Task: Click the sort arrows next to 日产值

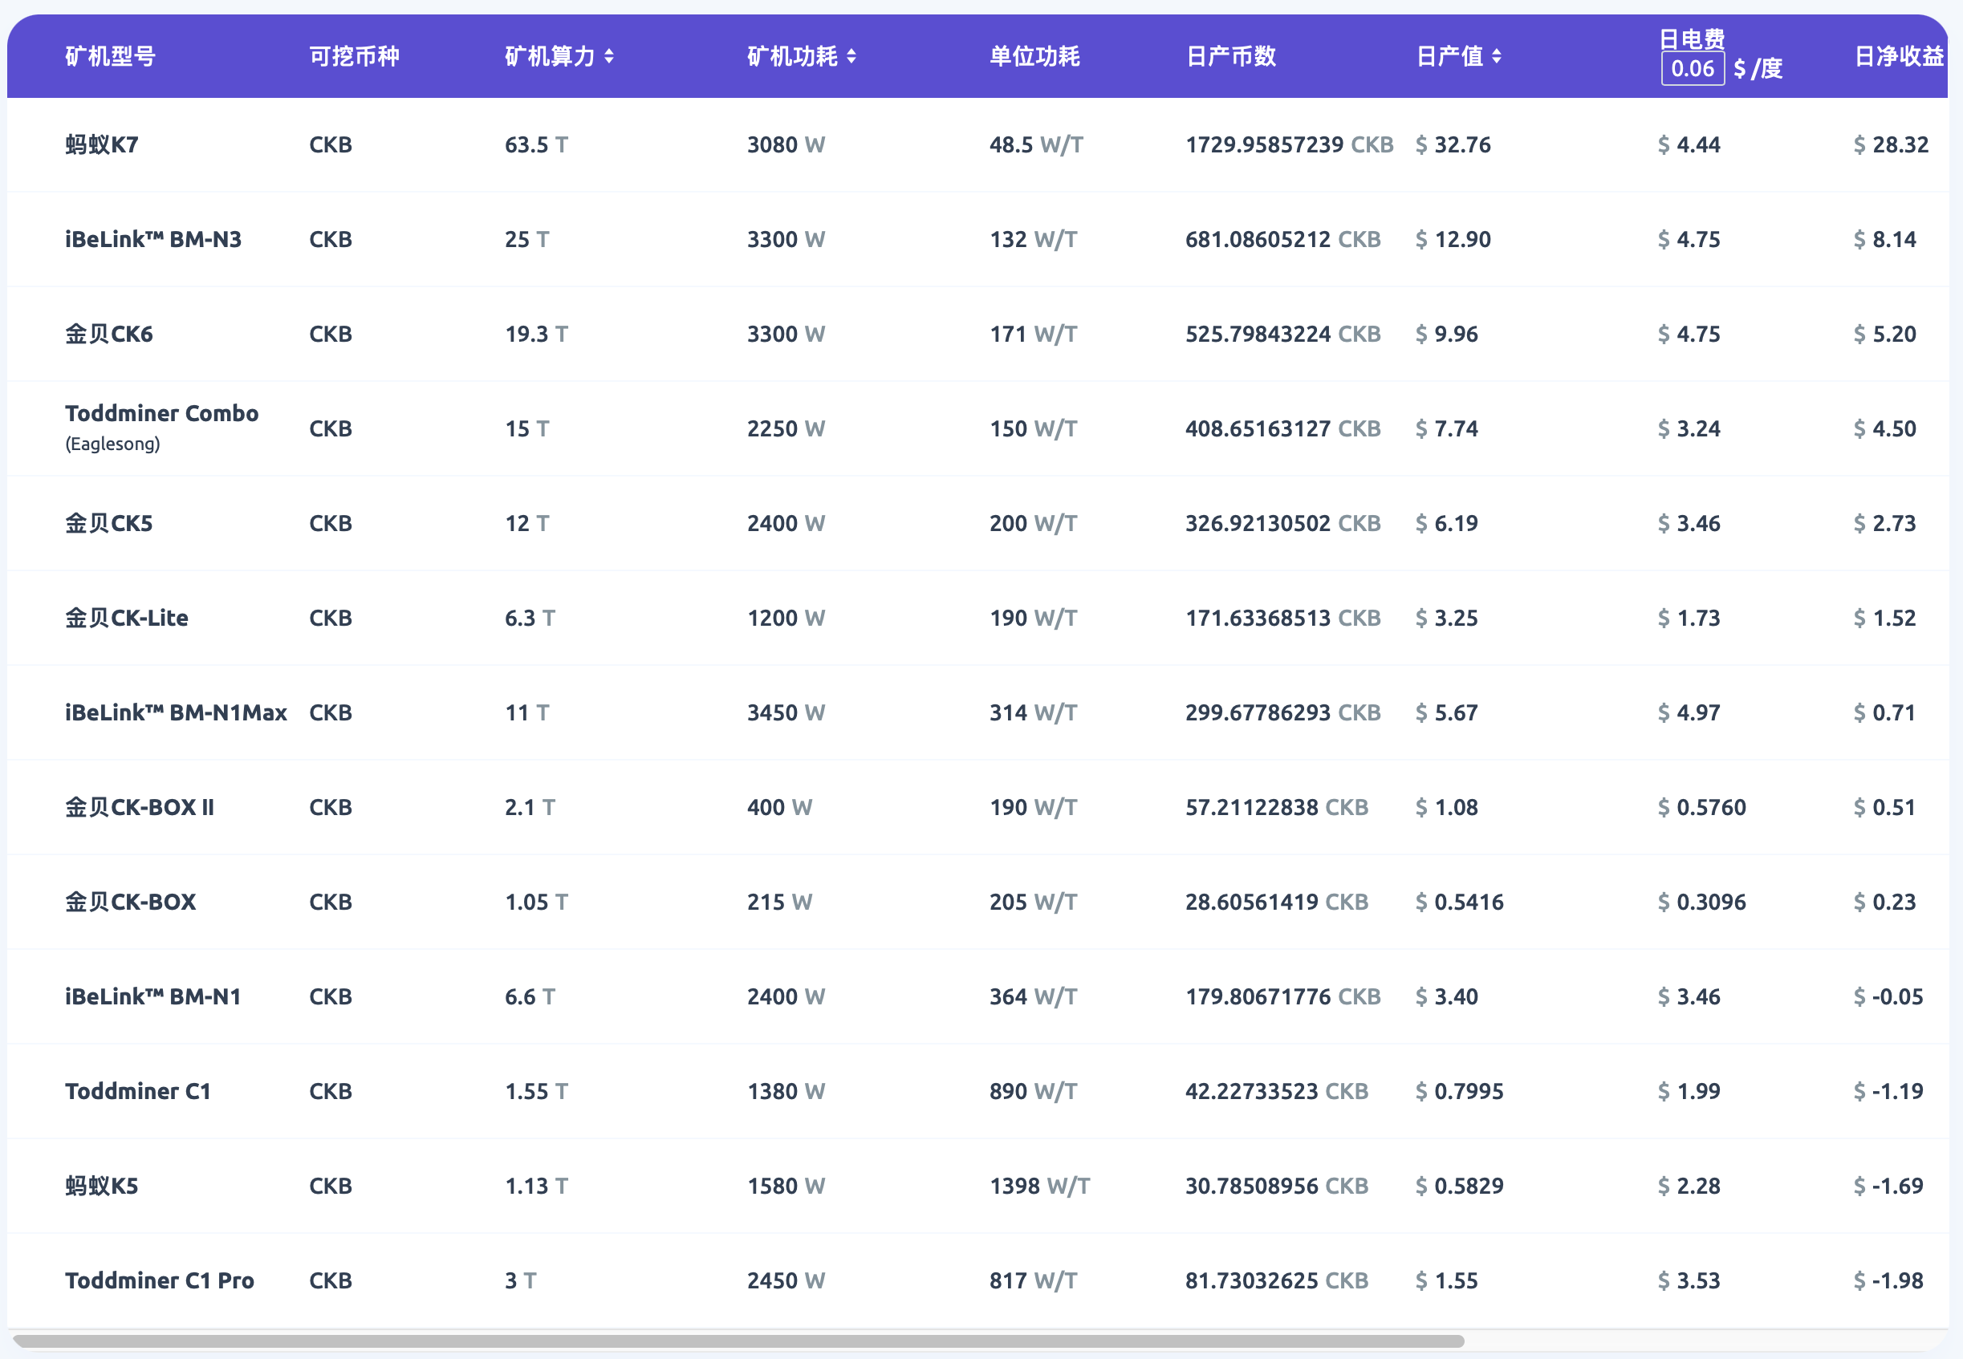Action: [x=1496, y=56]
